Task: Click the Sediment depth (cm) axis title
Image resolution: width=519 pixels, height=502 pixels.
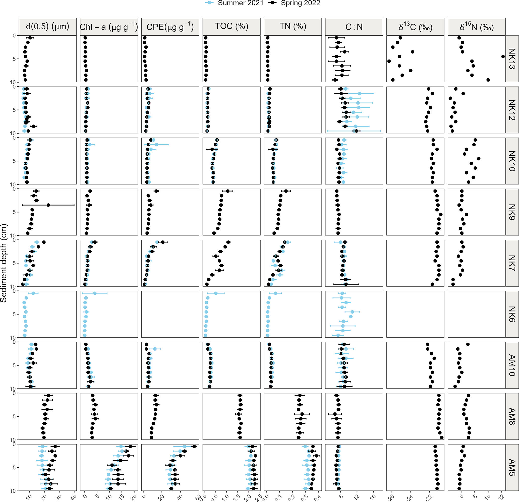Action: (4, 263)
